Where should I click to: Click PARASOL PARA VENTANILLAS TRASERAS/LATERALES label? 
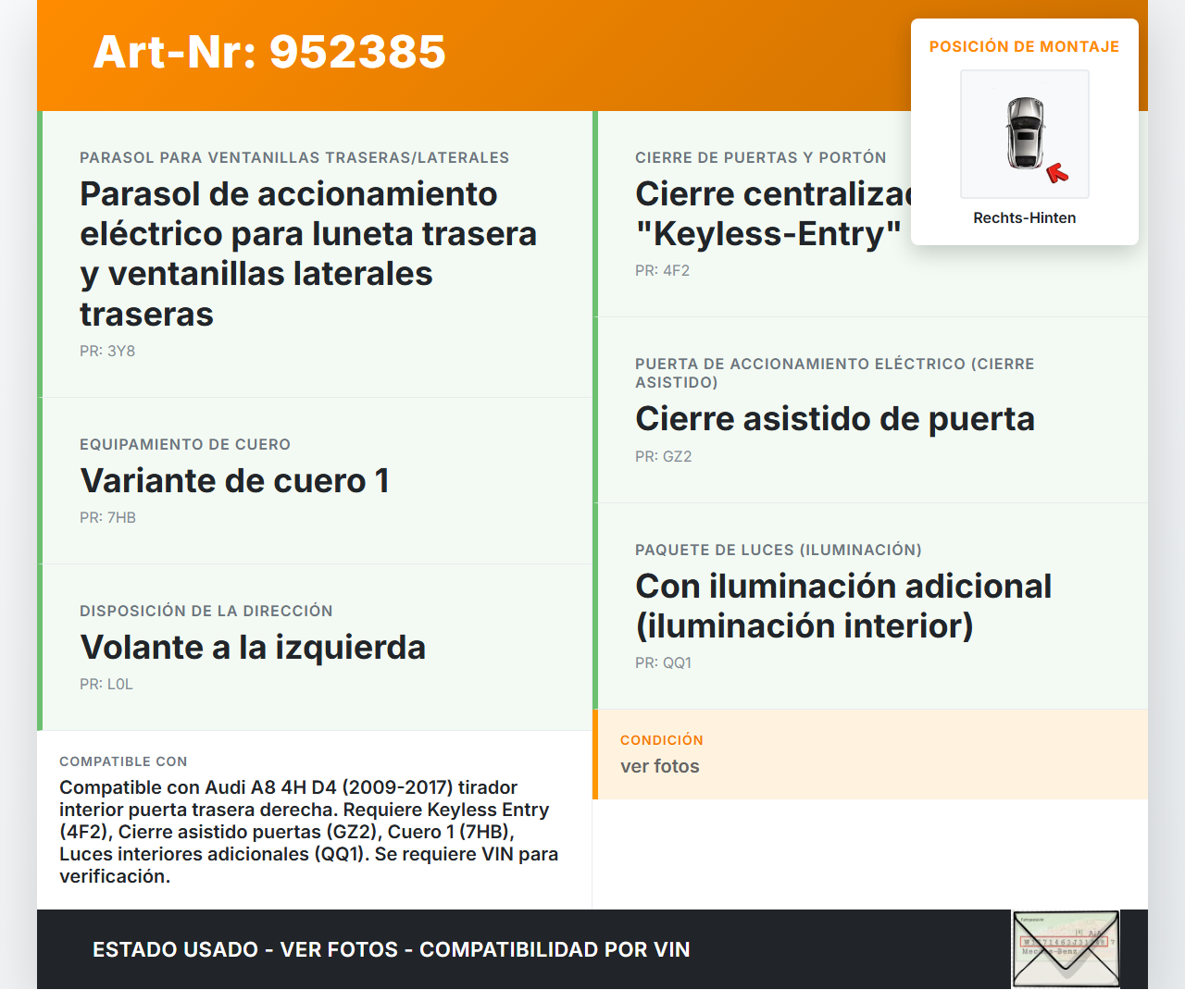tap(294, 157)
